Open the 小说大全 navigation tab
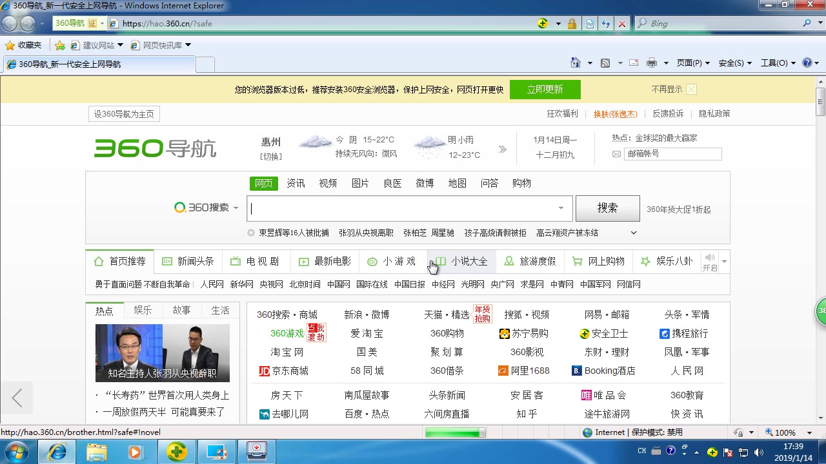Image resolution: width=826 pixels, height=464 pixels. click(462, 262)
